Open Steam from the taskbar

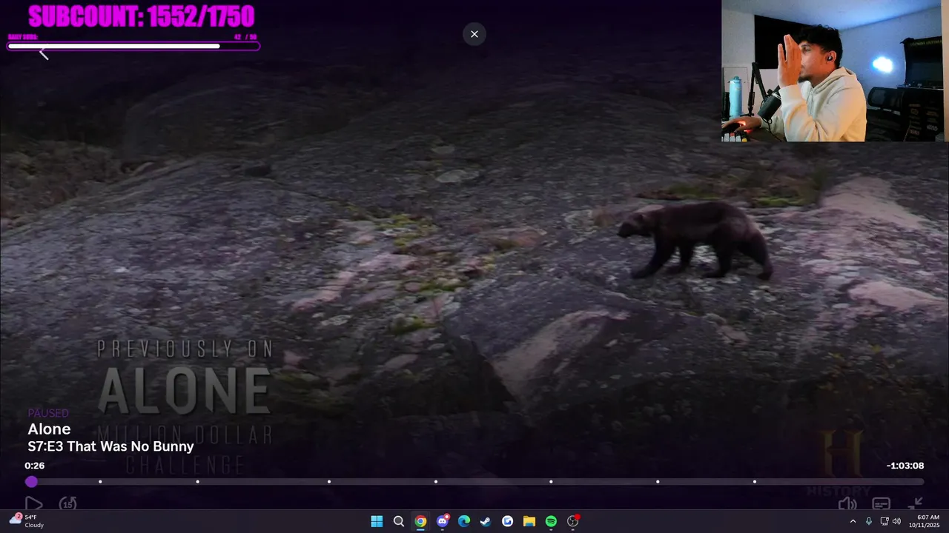point(486,521)
